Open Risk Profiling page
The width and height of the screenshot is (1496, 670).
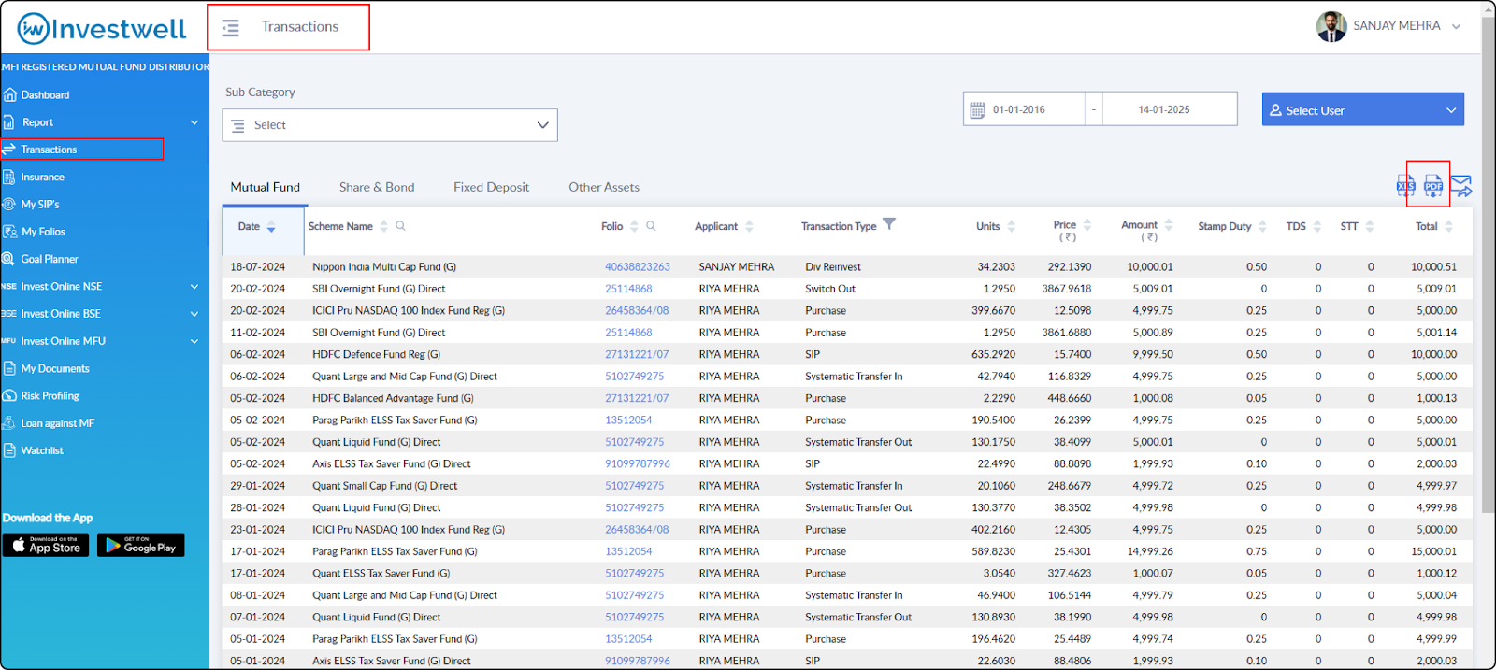click(x=50, y=396)
